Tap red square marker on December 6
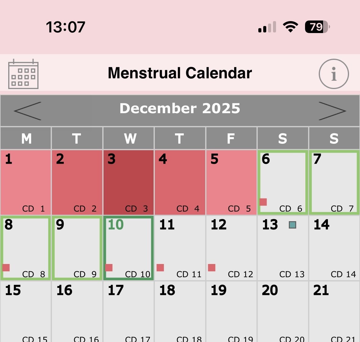 pyautogui.click(x=263, y=202)
